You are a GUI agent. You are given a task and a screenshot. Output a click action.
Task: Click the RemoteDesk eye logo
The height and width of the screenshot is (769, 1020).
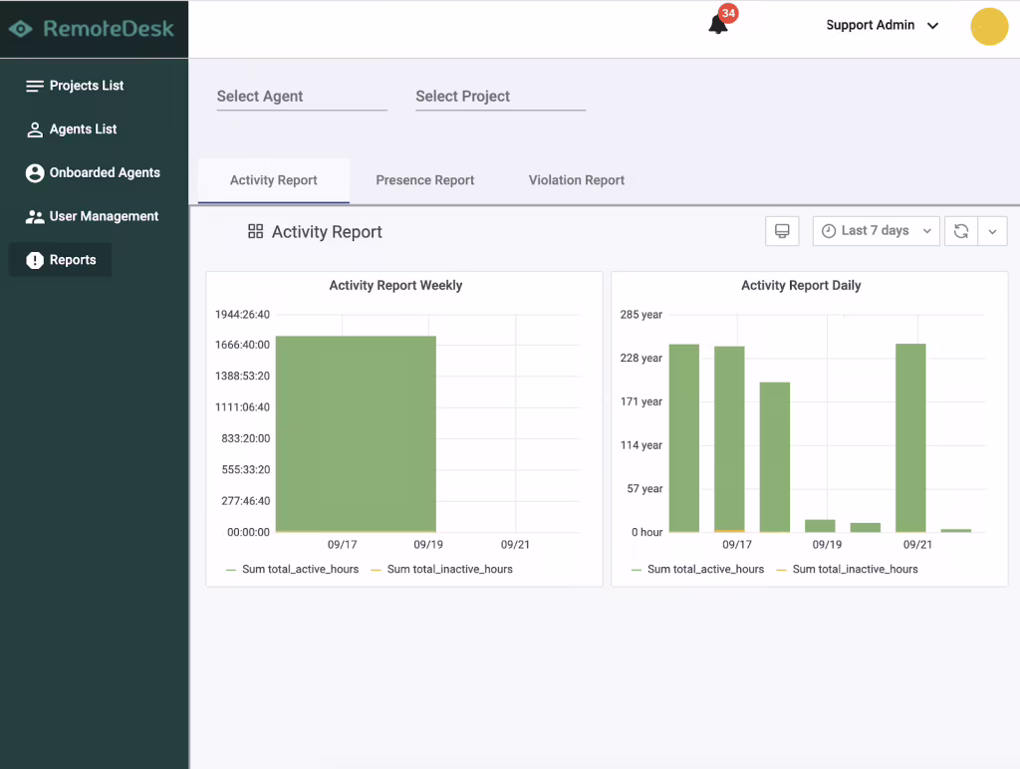coord(20,29)
